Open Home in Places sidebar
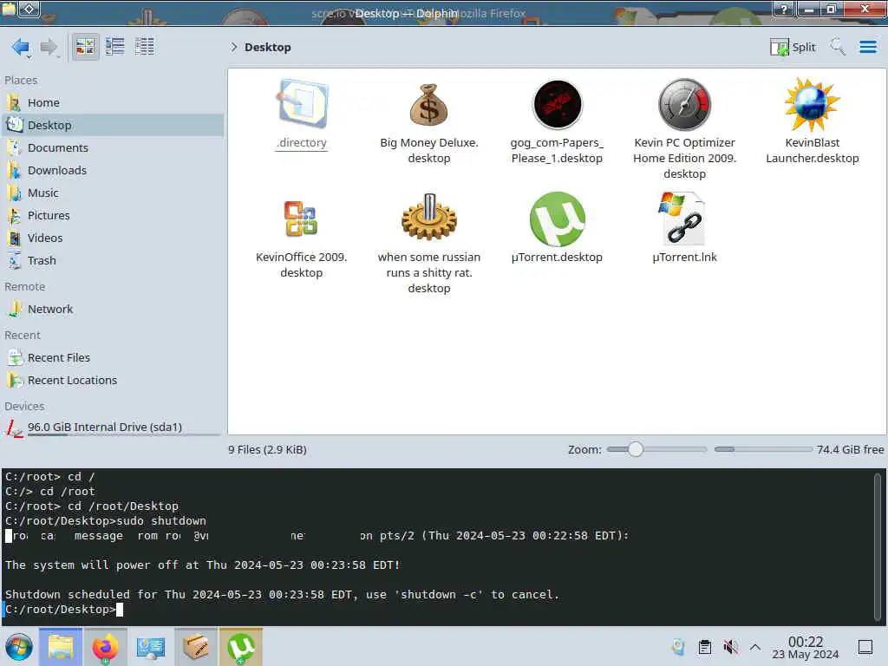Screen dimensions: 888x666 click(x=114, y=102)
